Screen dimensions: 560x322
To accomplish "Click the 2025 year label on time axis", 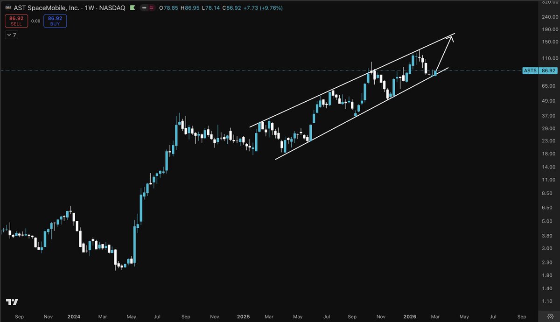I will click(x=242, y=316).
